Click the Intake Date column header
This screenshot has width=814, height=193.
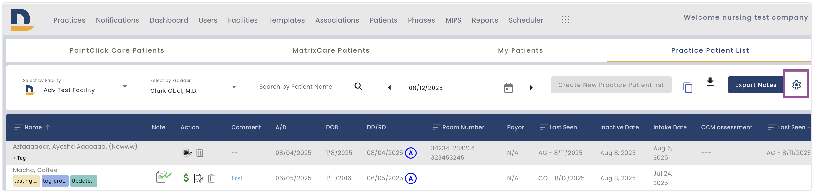[670, 127]
